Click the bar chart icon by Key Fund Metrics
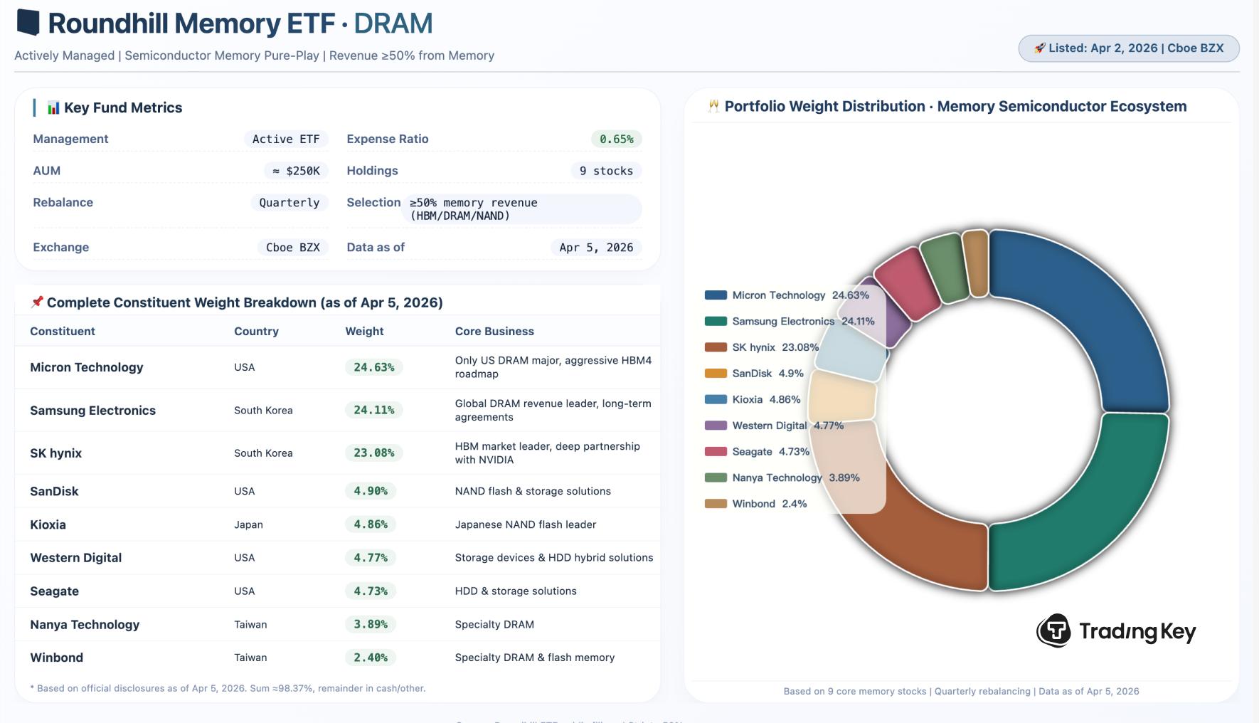The height and width of the screenshot is (723, 1259). [53, 107]
